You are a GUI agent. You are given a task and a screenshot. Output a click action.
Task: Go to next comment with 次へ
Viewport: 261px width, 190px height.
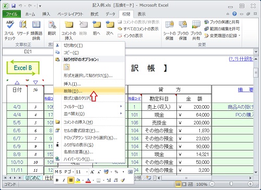point(110,28)
